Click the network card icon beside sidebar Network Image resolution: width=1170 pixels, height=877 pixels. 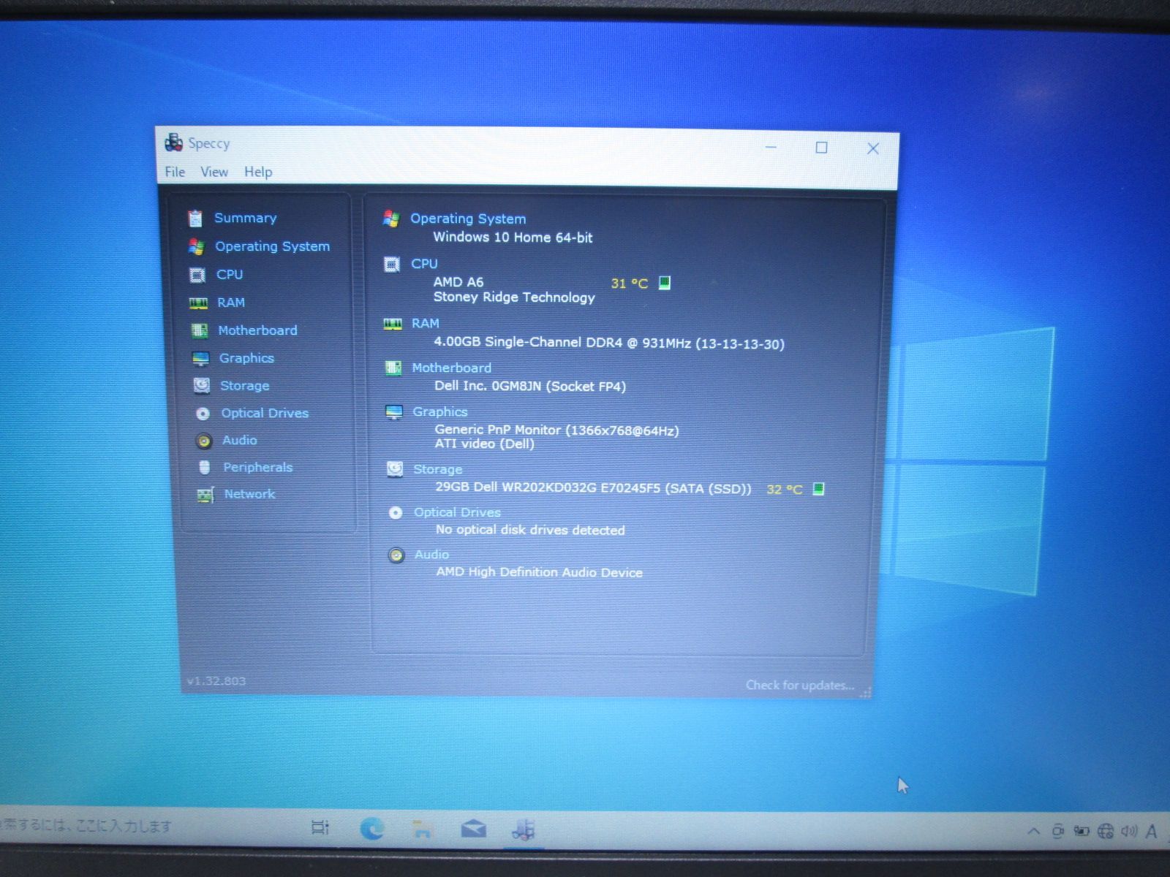pos(205,495)
